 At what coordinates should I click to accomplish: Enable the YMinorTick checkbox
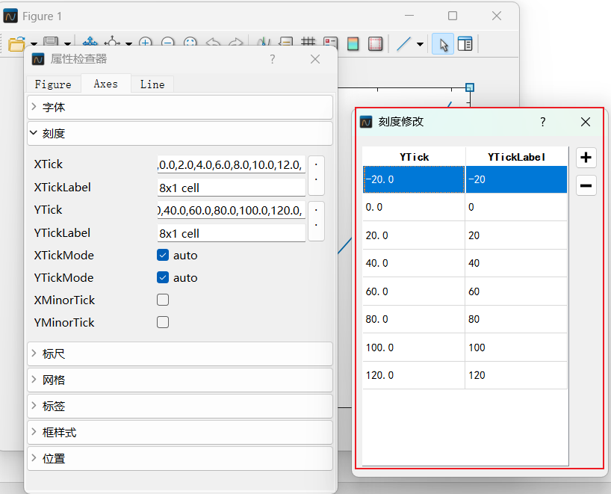click(163, 322)
